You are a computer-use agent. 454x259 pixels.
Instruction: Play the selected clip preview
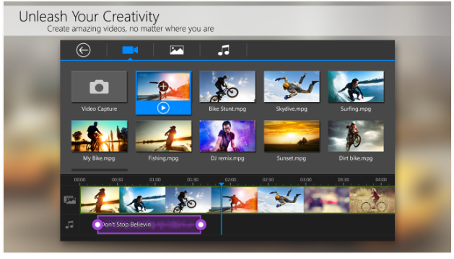pos(163,108)
